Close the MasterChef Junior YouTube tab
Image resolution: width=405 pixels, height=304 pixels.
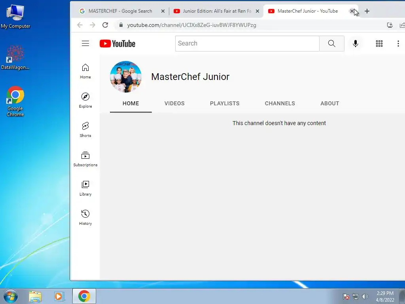pyautogui.click(x=352, y=11)
